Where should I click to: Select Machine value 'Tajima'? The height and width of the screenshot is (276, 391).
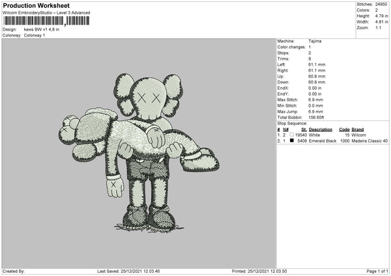click(x=315, y=41)
